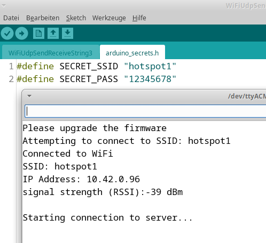Select the arduino_secrets.h tab
The height and width of the screenshot is (243, 266).
click(132, 52)
